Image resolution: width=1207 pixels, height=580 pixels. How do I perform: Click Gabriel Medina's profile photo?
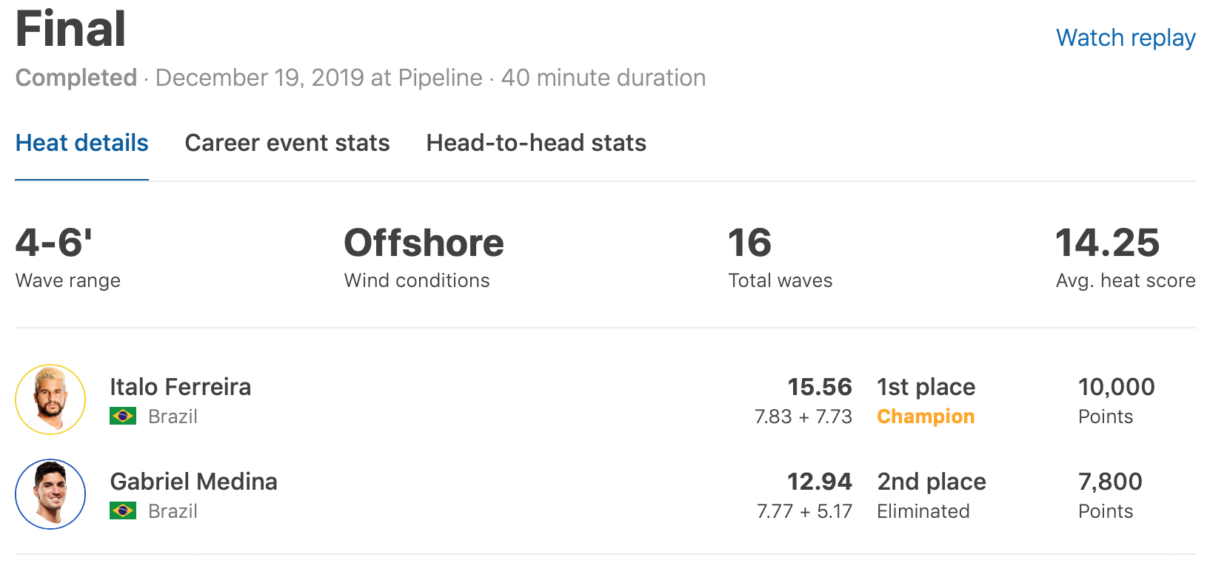click(x=50, y=494)
